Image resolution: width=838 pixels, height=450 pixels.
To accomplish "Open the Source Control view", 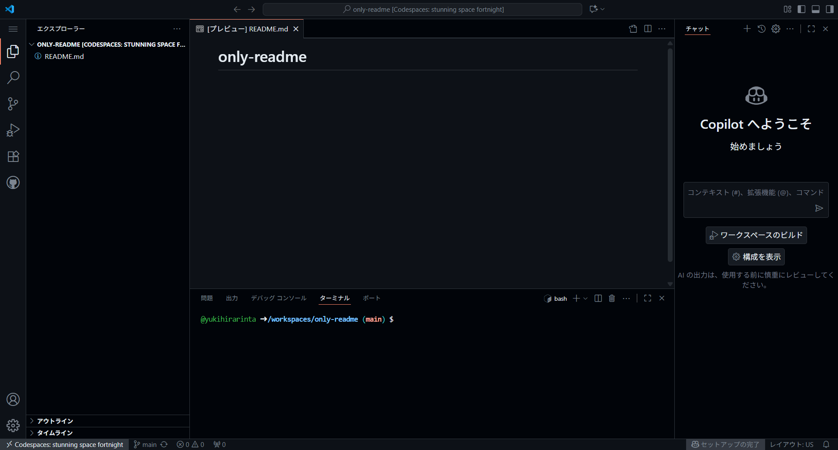I will (x=13, y=104).
